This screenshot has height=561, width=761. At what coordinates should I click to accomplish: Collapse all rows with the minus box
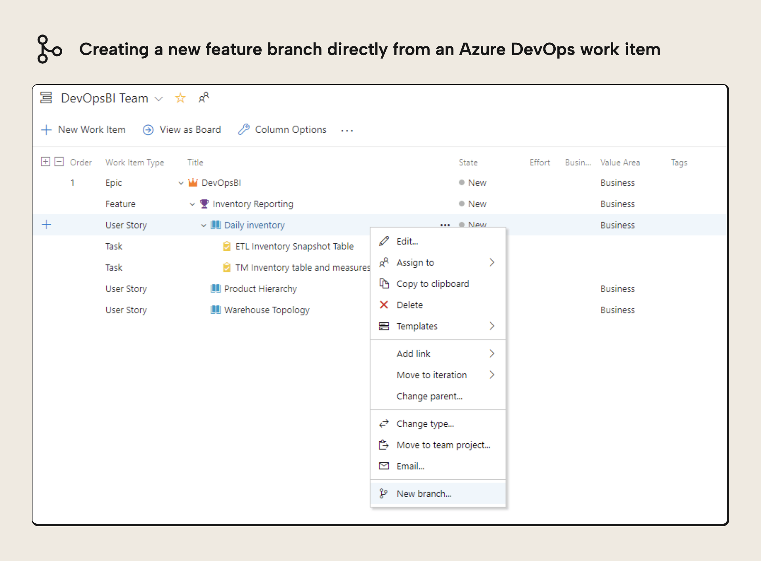pyautogui.click(x=59, y=162)
